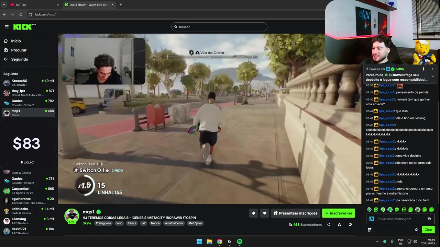Select the la7 tag
Viewport: 440px width, 247px height.
[x=144, y=223]
